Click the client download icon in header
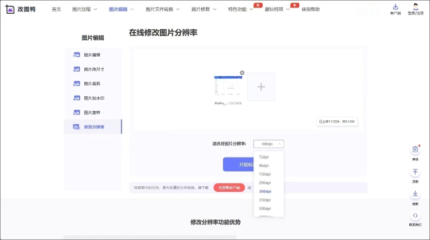 point(396,6)
